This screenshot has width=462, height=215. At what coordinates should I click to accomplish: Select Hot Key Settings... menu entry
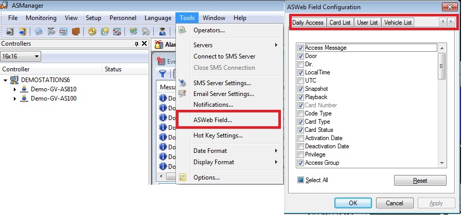(229, 135)
